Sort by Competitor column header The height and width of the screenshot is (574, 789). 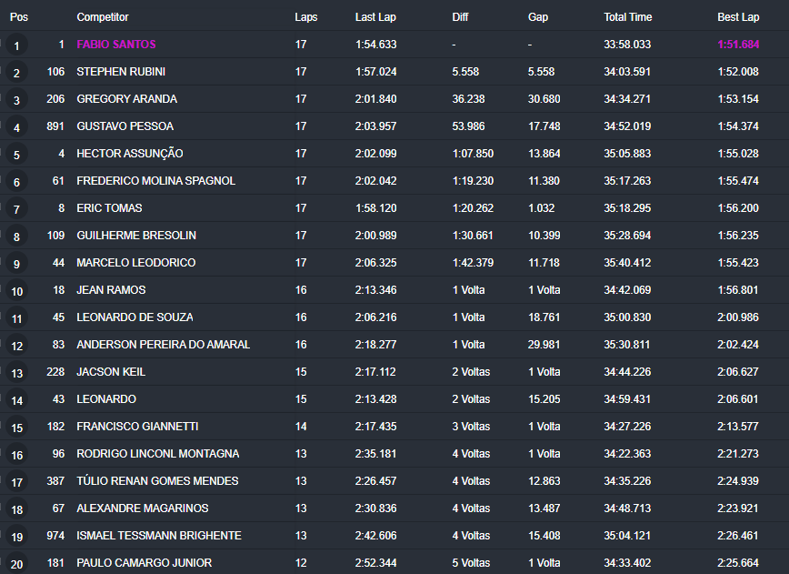103,17
